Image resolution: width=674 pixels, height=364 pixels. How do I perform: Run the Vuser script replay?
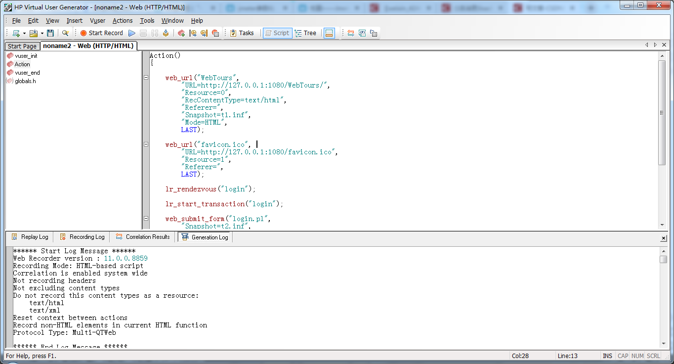[131, 33]
